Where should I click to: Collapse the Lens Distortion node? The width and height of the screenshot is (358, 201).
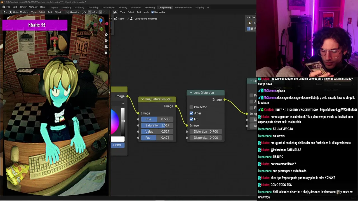coord(191,93)
